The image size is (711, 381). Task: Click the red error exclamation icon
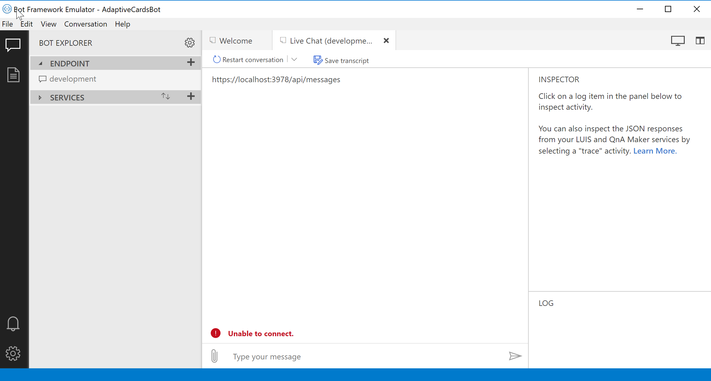point(216,333)
